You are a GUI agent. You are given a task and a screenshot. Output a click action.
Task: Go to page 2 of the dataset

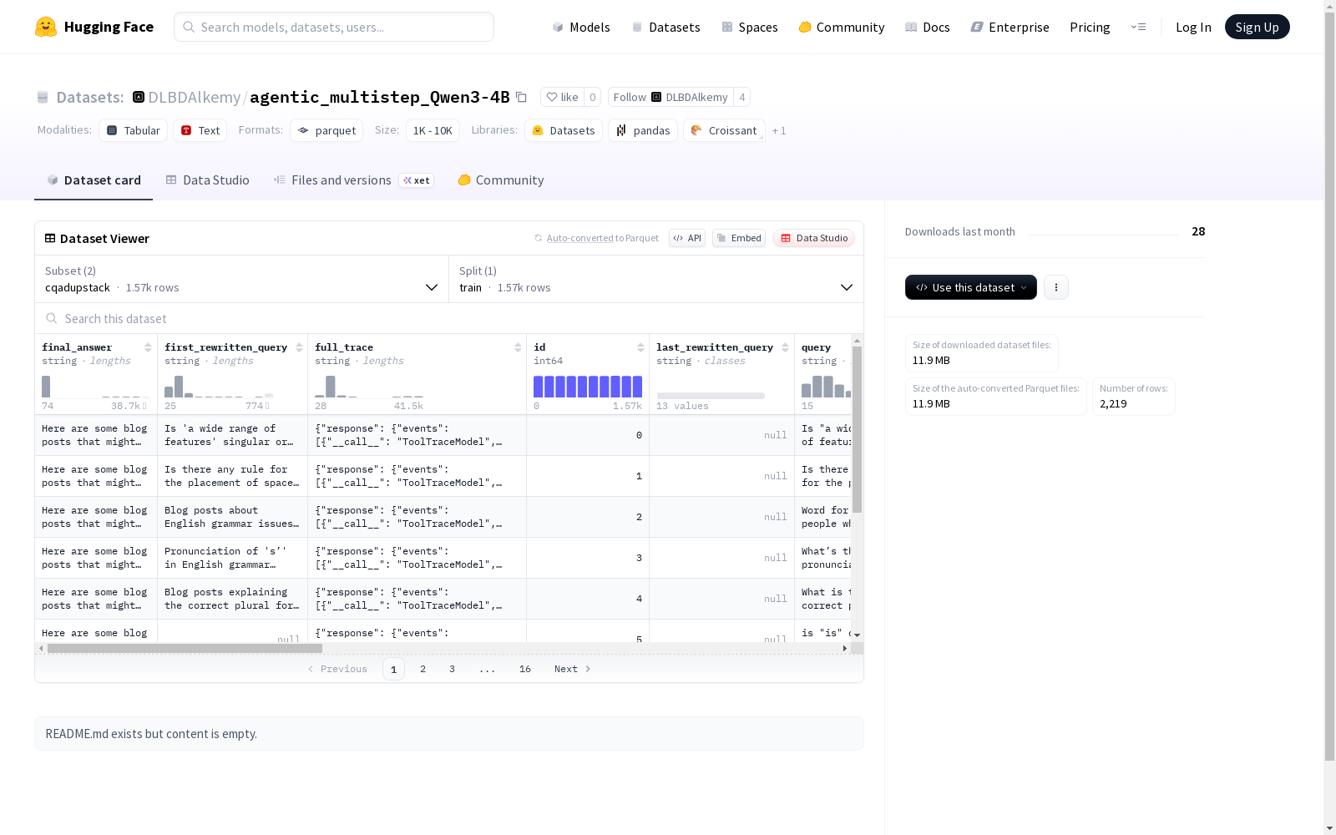click(x=423, y=669)
